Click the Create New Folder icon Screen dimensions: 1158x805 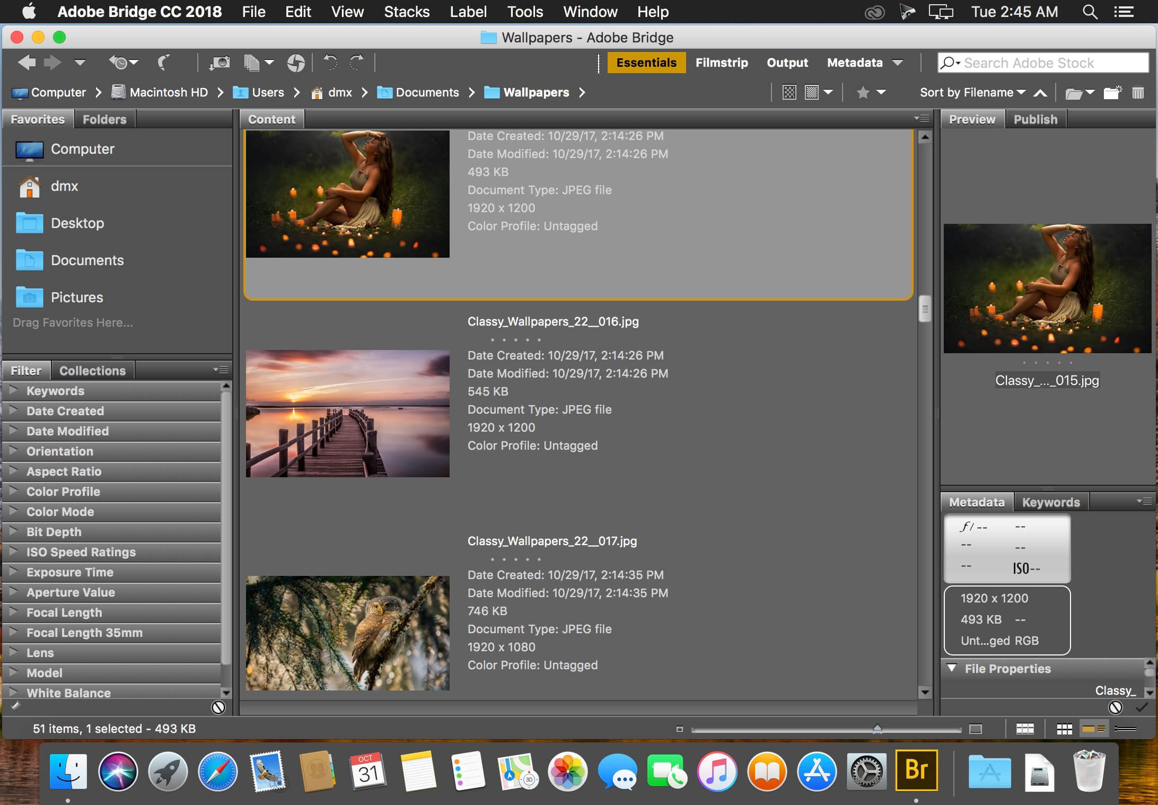pyautogui.click(x=1112, y=93)
